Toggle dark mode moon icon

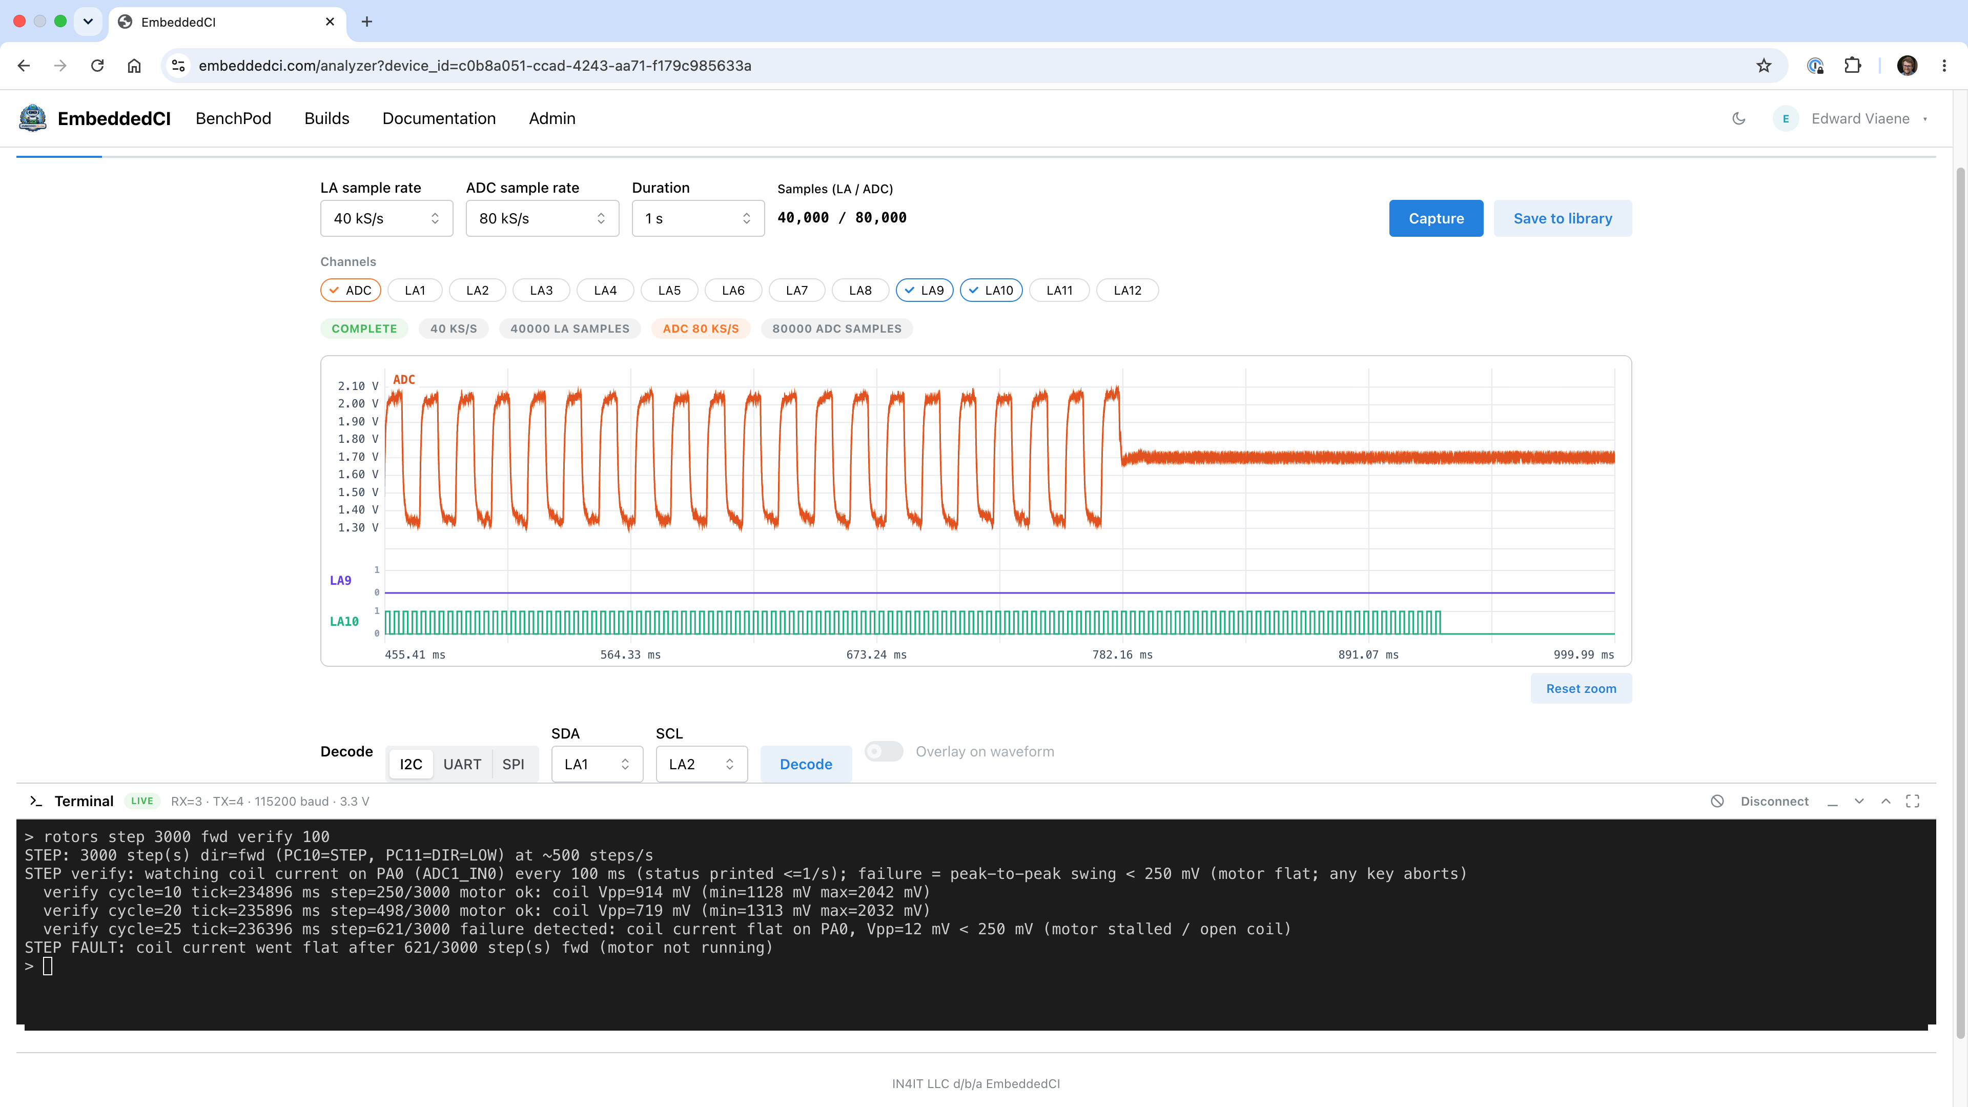1739,118
